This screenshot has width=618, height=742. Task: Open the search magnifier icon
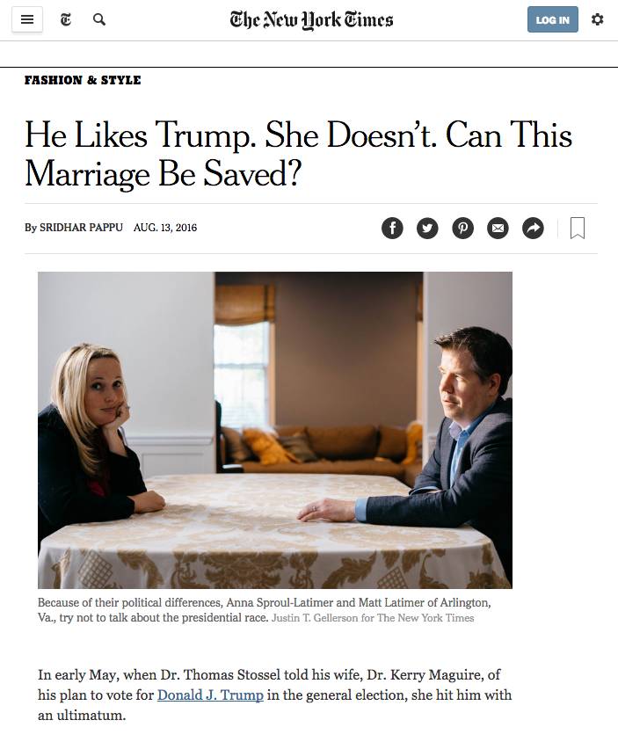tap(99, 20)
